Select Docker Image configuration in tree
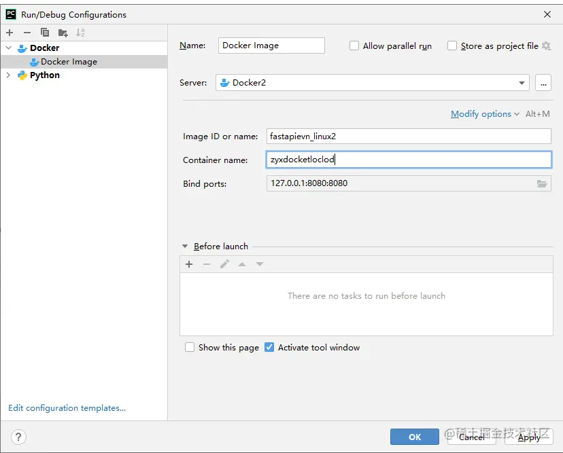This screenshot has width=563, height=453. (x=69, y=62)
